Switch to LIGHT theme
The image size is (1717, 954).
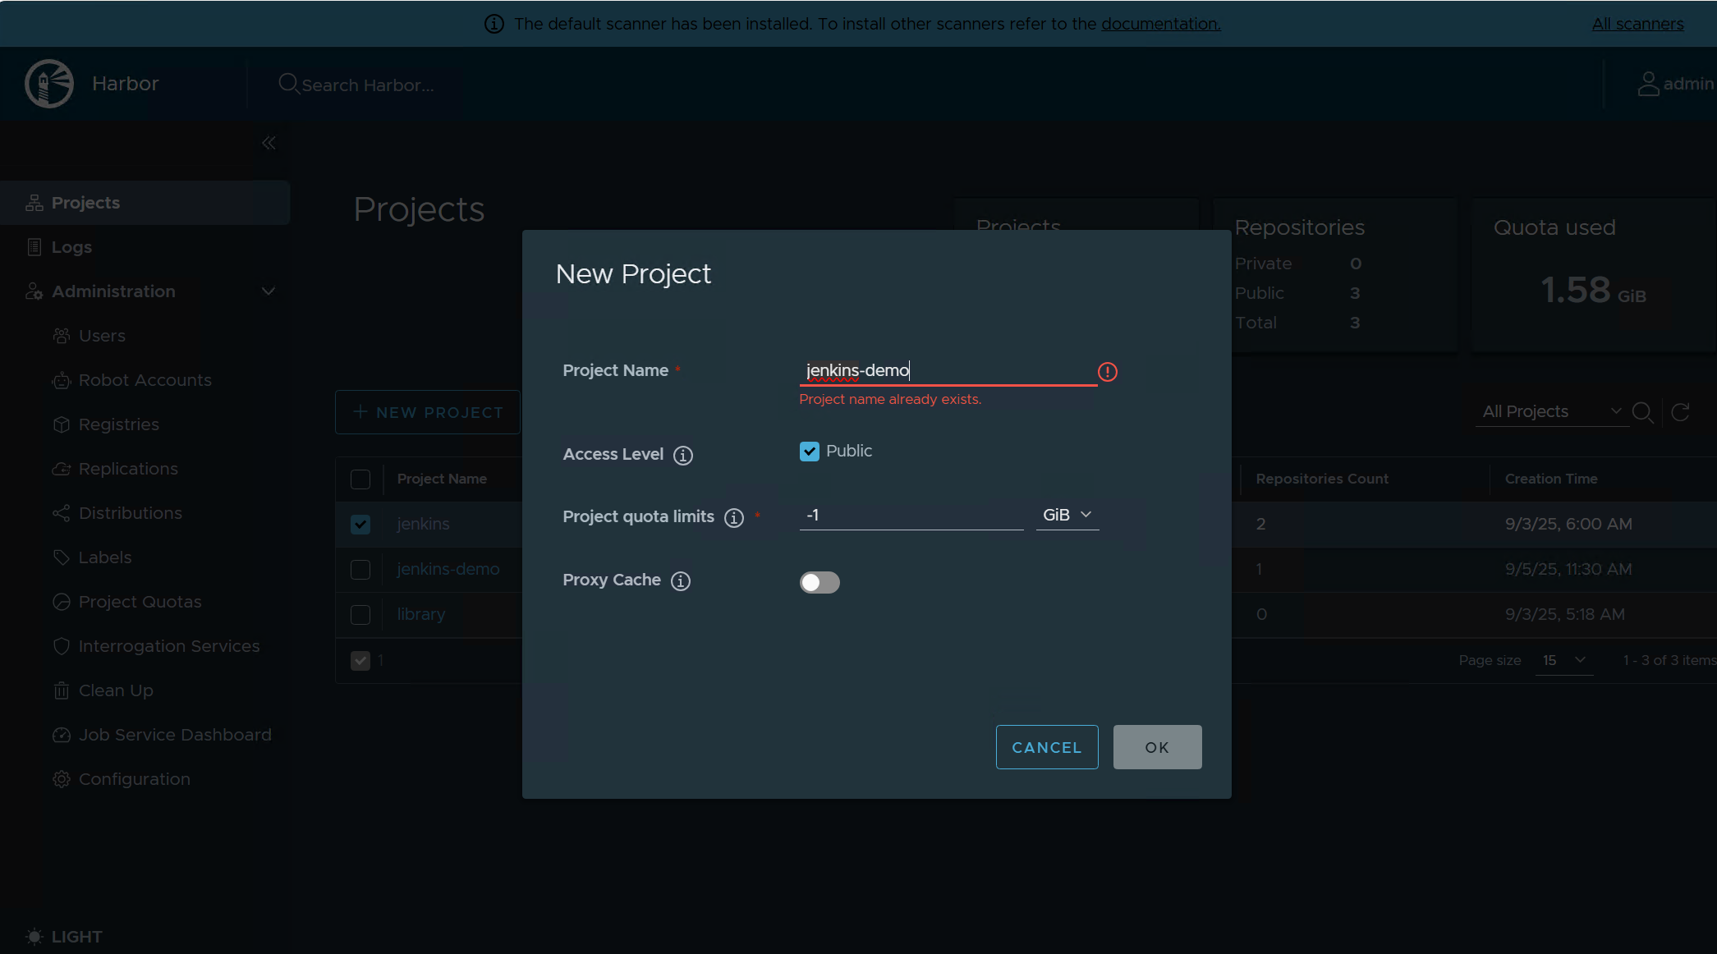64,937
